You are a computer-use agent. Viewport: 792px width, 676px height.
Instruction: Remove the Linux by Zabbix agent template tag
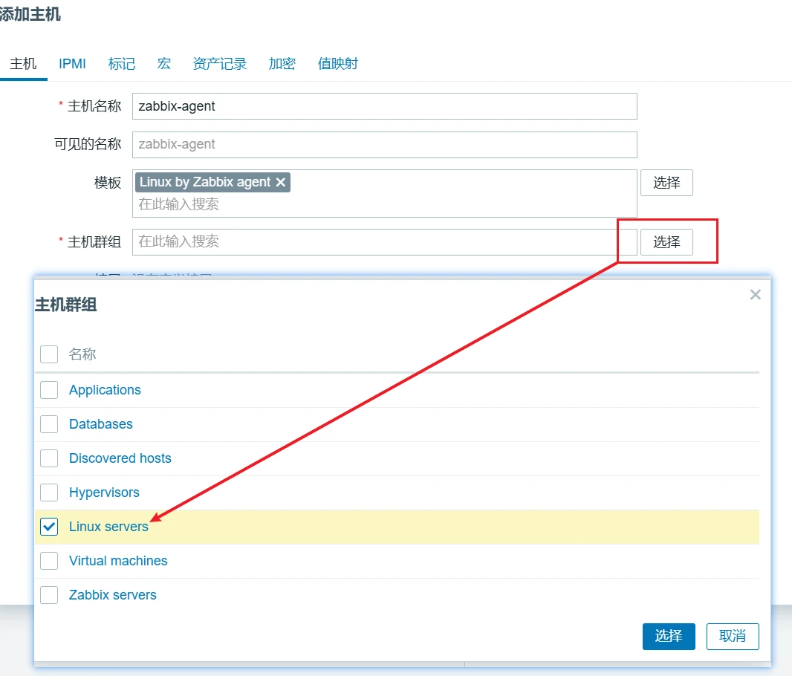[x=280, y=183]
